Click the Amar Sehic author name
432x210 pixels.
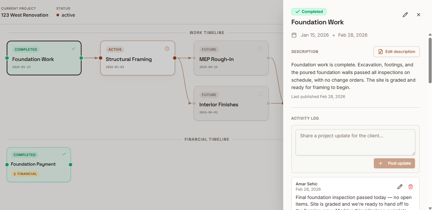(x=307, y=184)
